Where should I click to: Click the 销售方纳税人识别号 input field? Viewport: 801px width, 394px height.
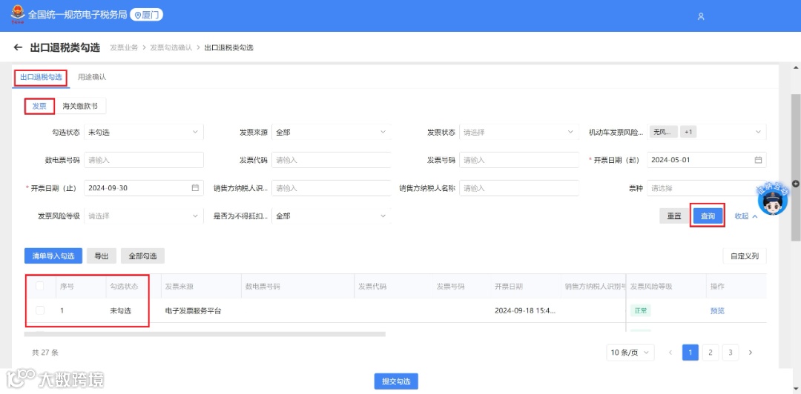tap(331, 188)
